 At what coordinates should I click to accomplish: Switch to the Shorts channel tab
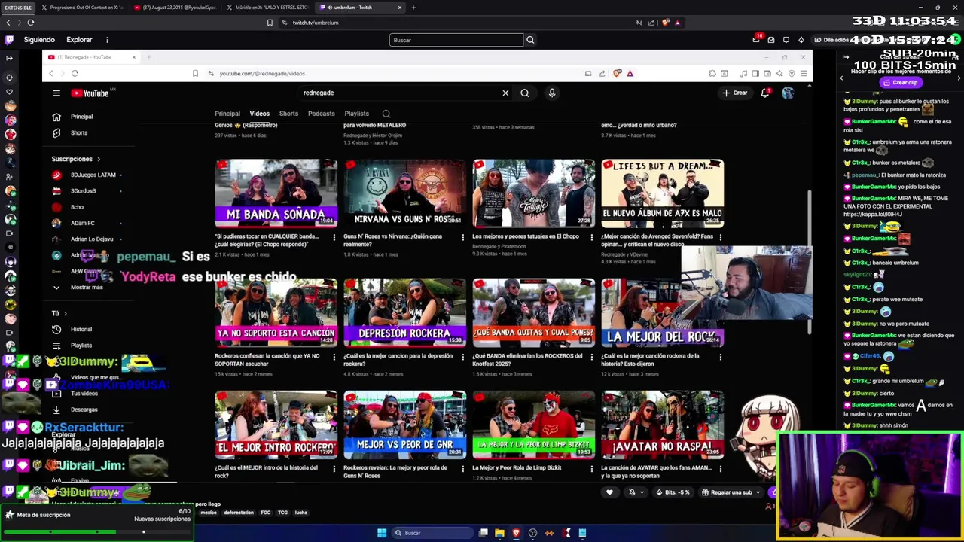coord(289,114)
